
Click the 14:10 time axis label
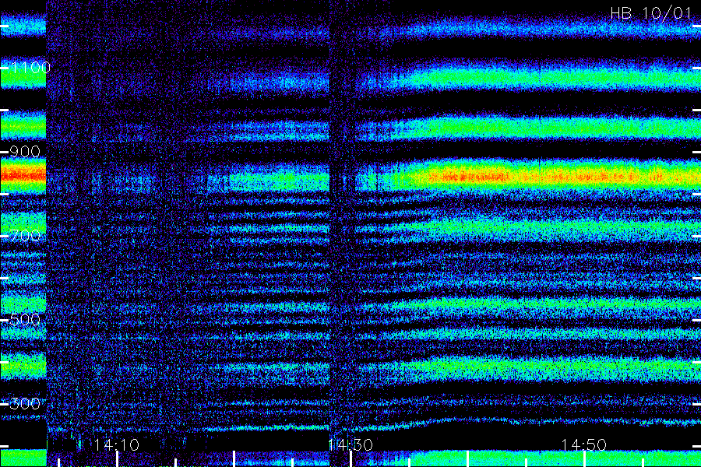click(x=116, y=444)
